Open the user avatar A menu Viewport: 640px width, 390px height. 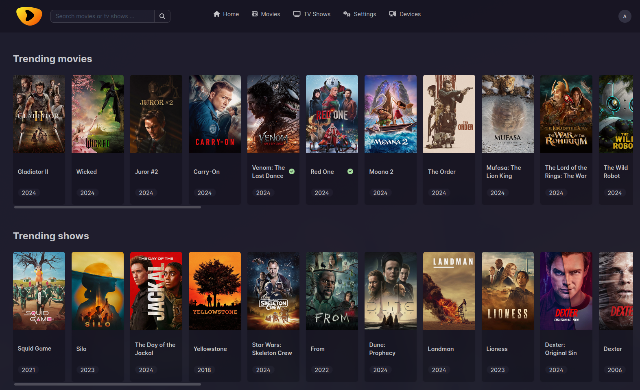pyautogui.click(x=625, y=16)
